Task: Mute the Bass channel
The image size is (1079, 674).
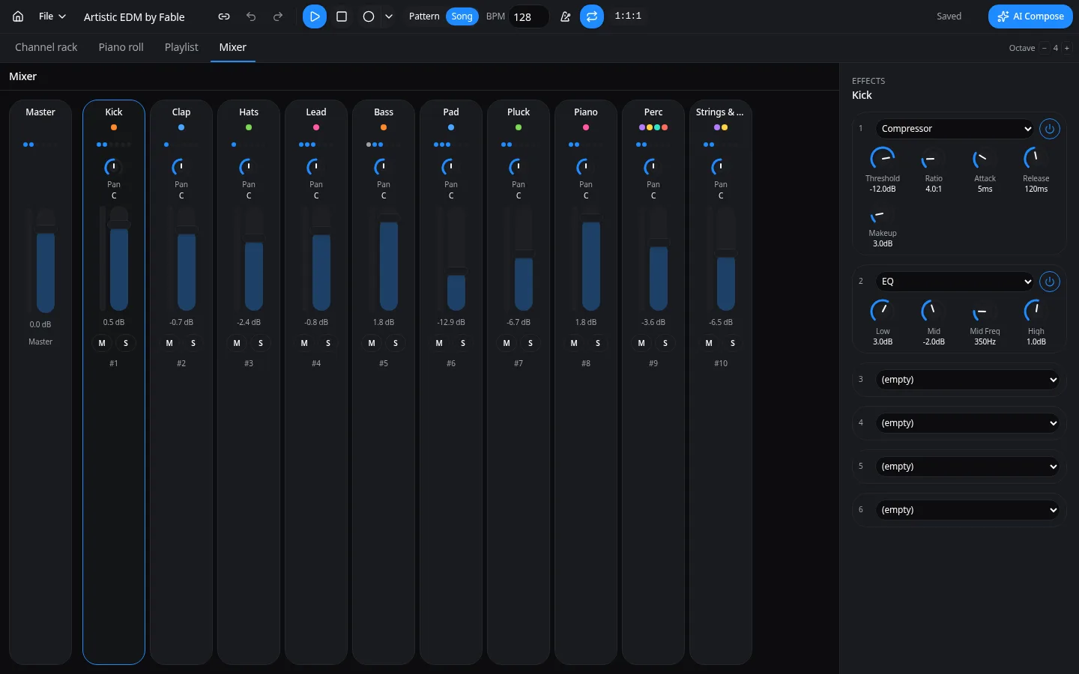Action: [x=372, y=343]
